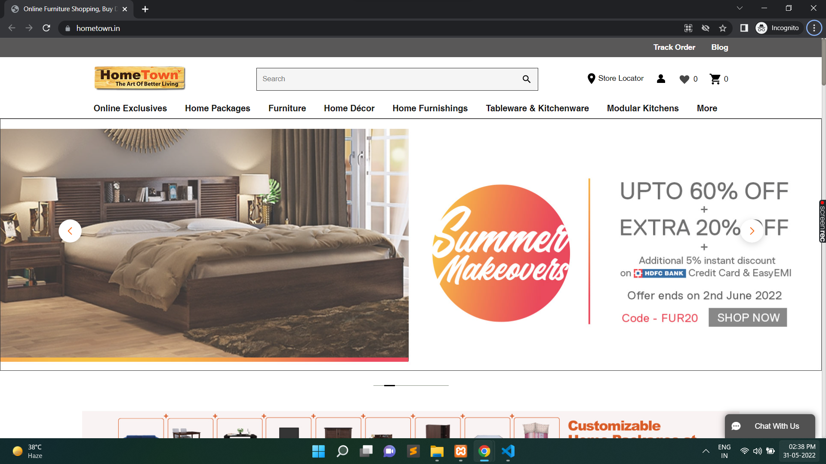Open the Blog link
Image resolution: width=826 pixels, height=464 pixels.
pyautogui.click(x=719, y=47)
